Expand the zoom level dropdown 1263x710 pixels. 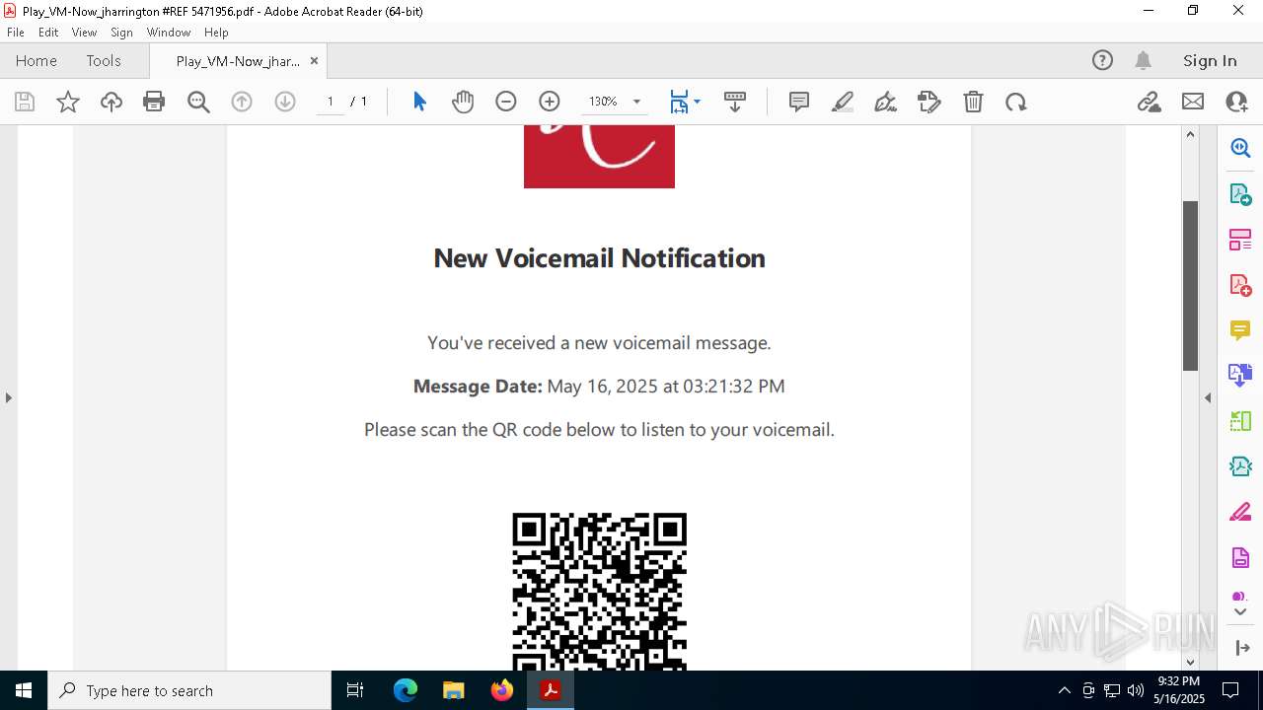[636, 102]
